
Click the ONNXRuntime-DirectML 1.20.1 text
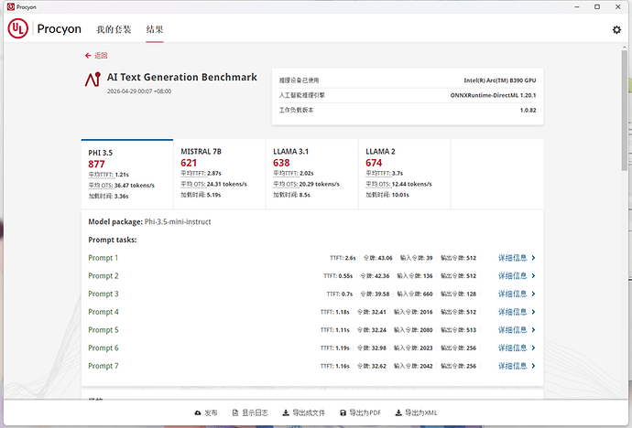pyautogui.click(x=494, y=95)
